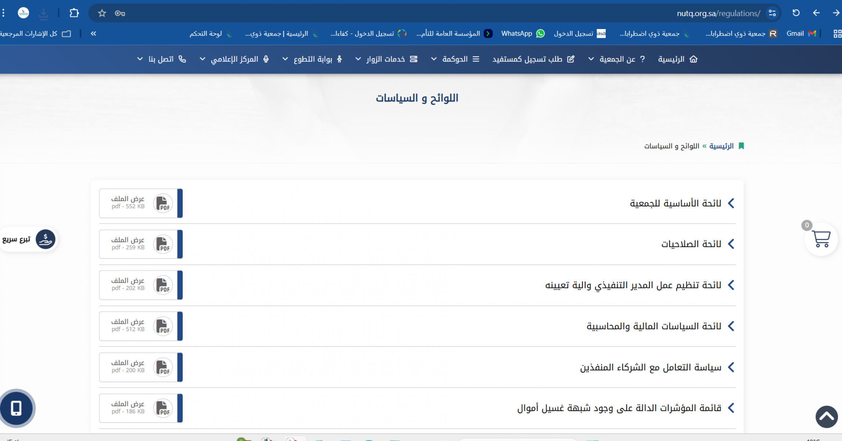Viewport: 842px width, 441px height.
Task: Reload the page with refresh icon
Action: (796, 13)
